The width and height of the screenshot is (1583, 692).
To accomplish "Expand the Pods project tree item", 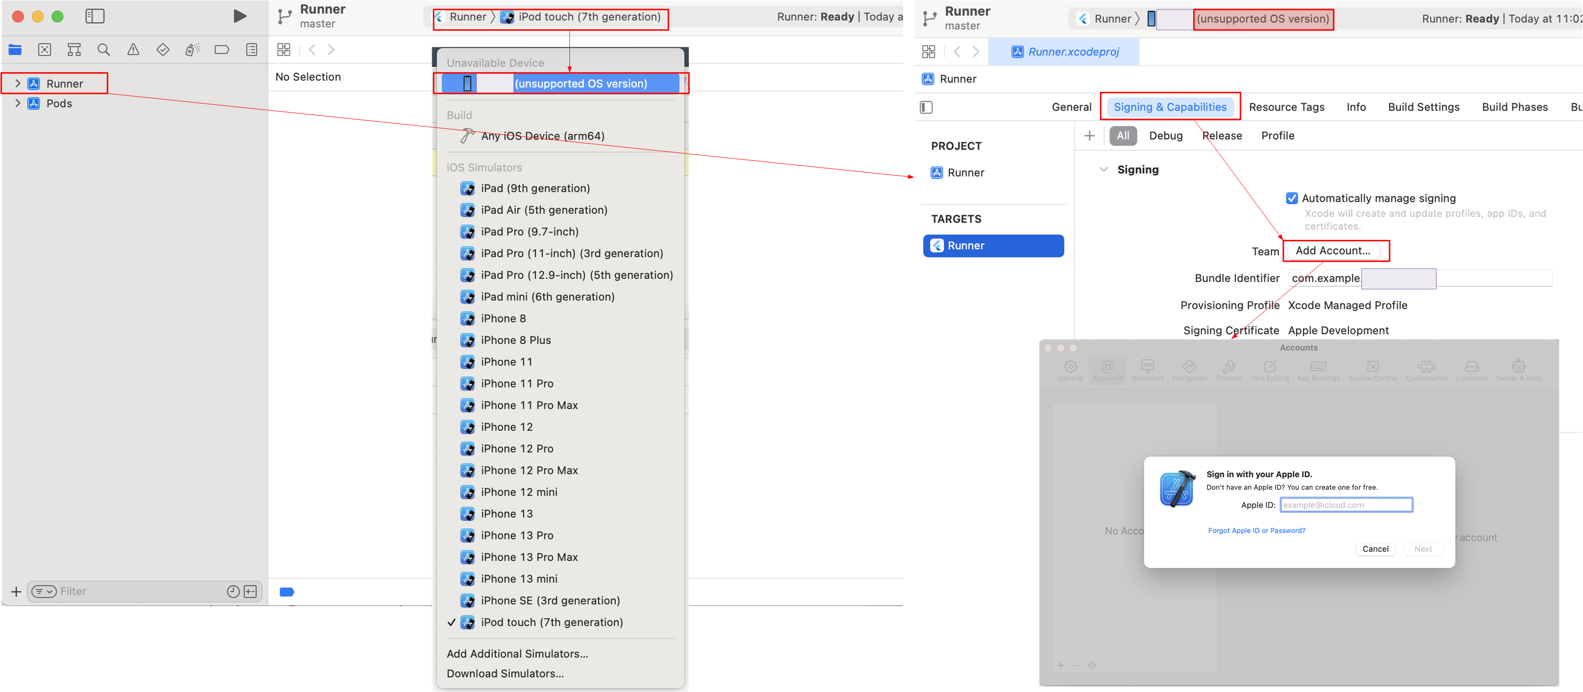I will click(18, 103).
